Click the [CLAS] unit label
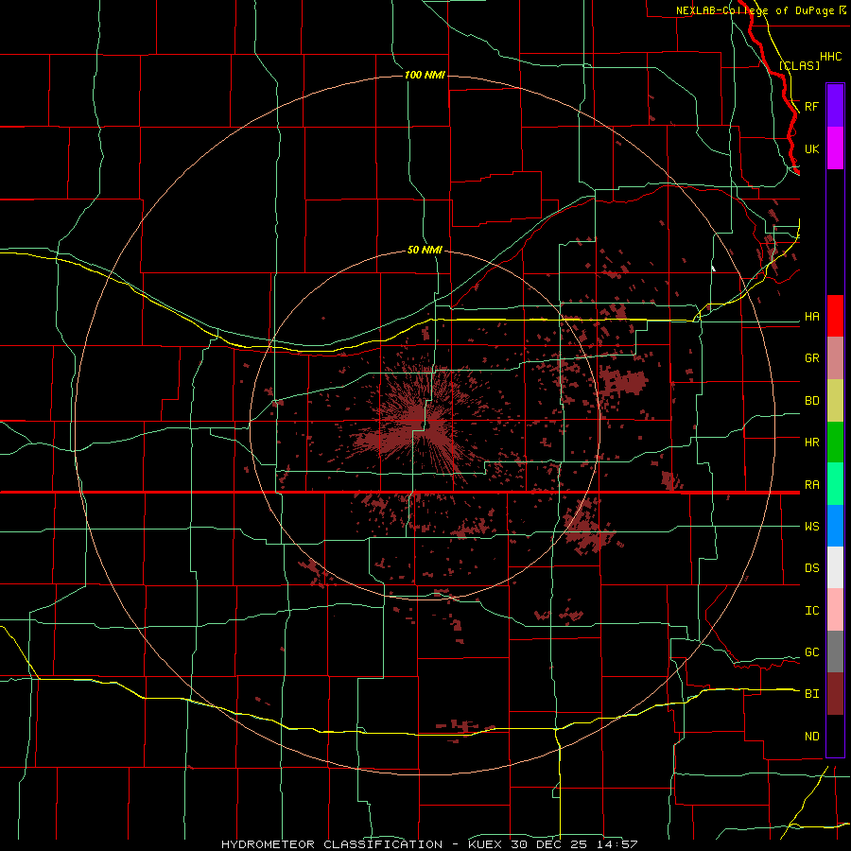The width and height of the screenshot is (851, 851). (799, 65)
